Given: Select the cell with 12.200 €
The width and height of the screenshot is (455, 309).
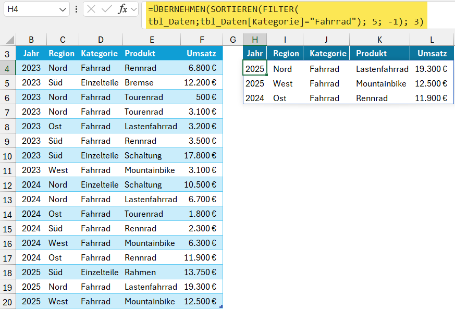Looking at the screenshot, I should [202, 83].
